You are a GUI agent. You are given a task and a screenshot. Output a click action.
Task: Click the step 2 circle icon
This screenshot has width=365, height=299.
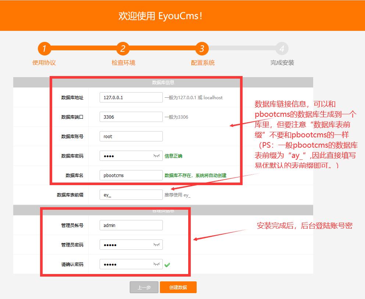click(x=123, y=48)
